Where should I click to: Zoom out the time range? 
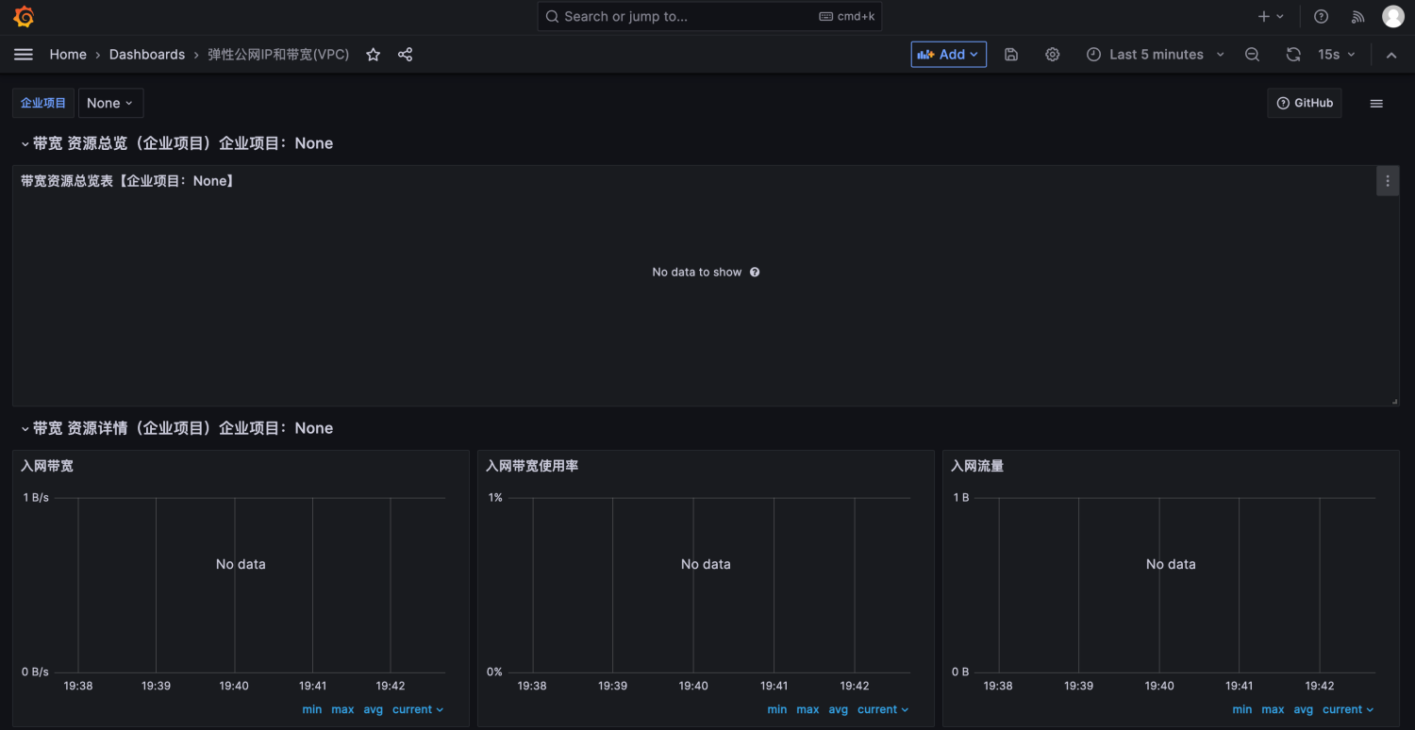tap(1252, 55)
